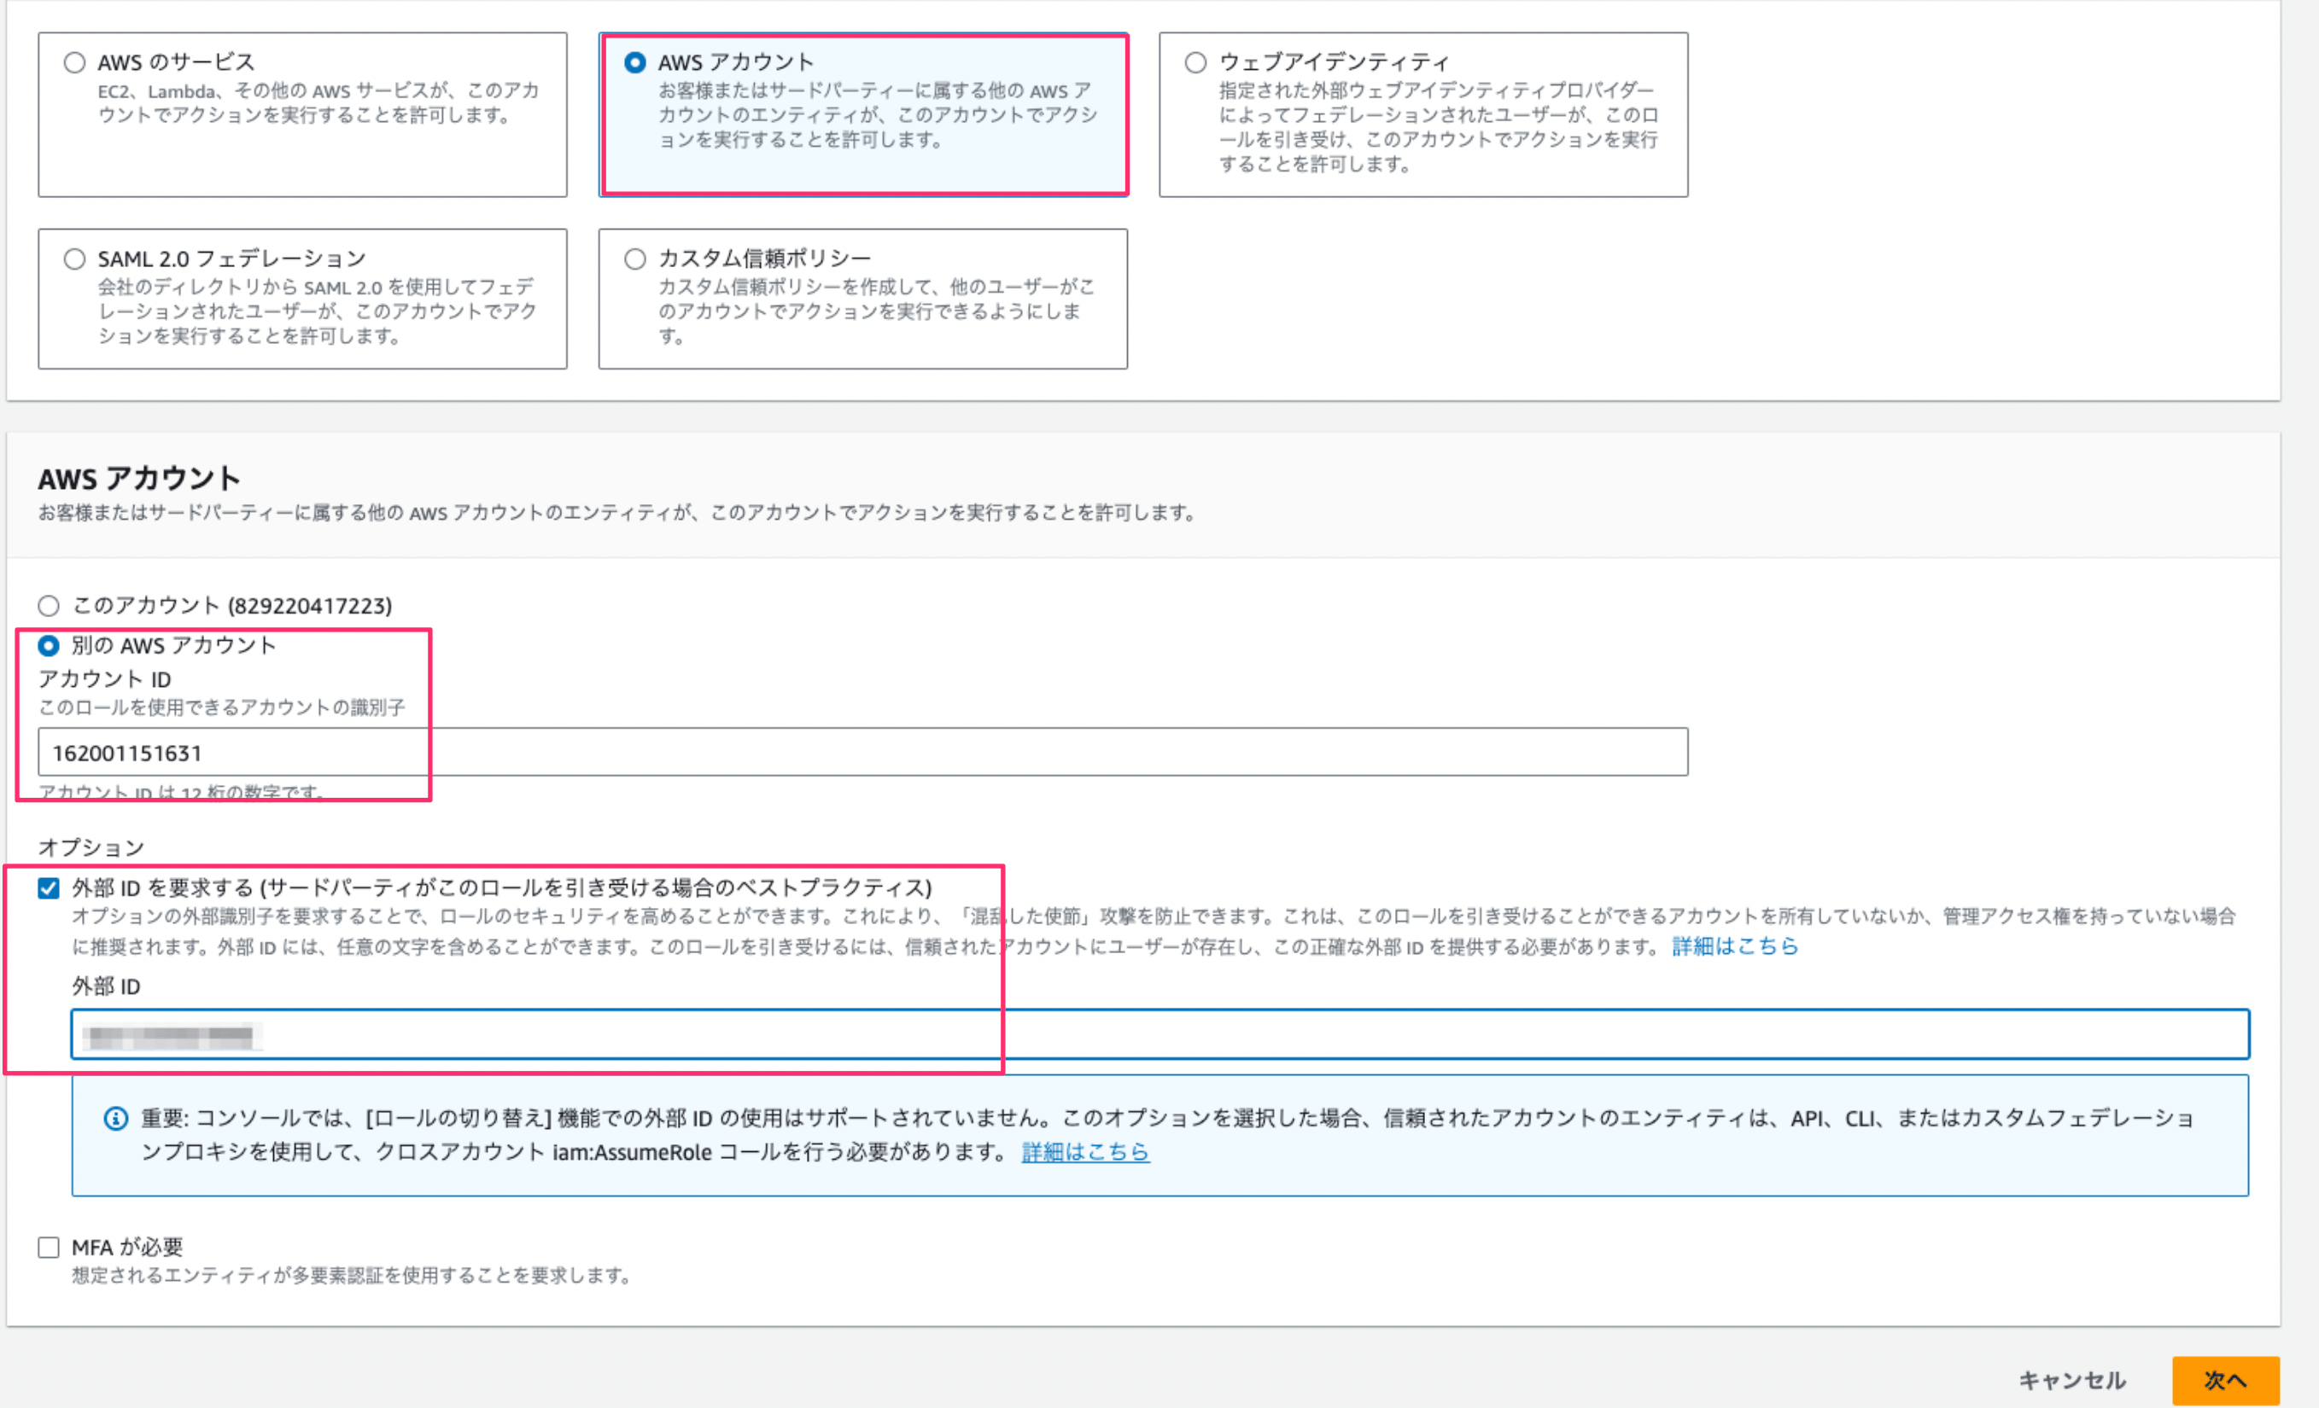This screenshot has height=1408, width=2319.
Task: Proceed with the 次へ button
Action: [2226, 1381]
